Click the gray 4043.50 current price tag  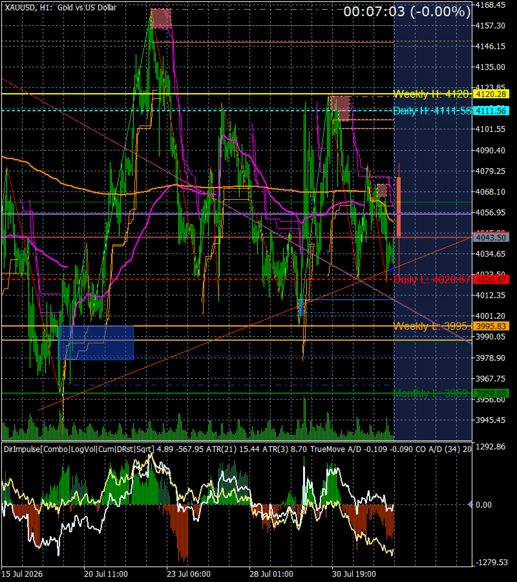click(491, 237)
